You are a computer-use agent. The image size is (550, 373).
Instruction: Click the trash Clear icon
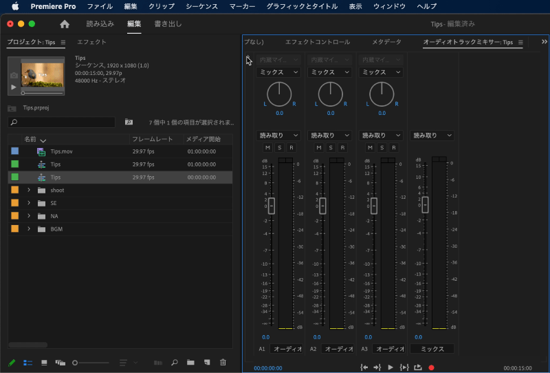point(223,363)
